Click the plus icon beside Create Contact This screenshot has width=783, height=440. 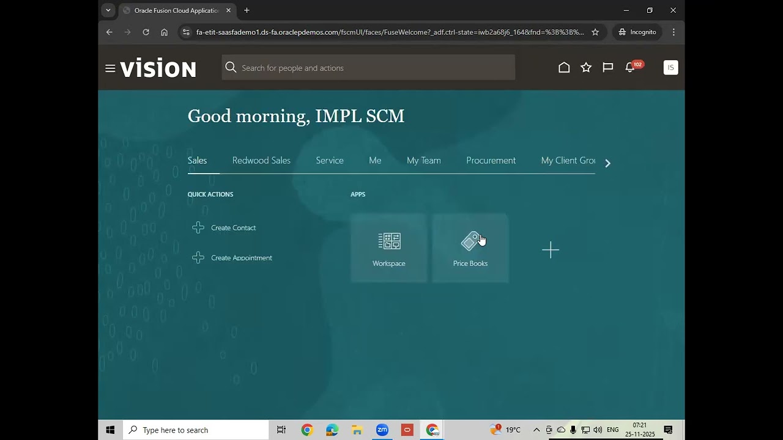198,227
